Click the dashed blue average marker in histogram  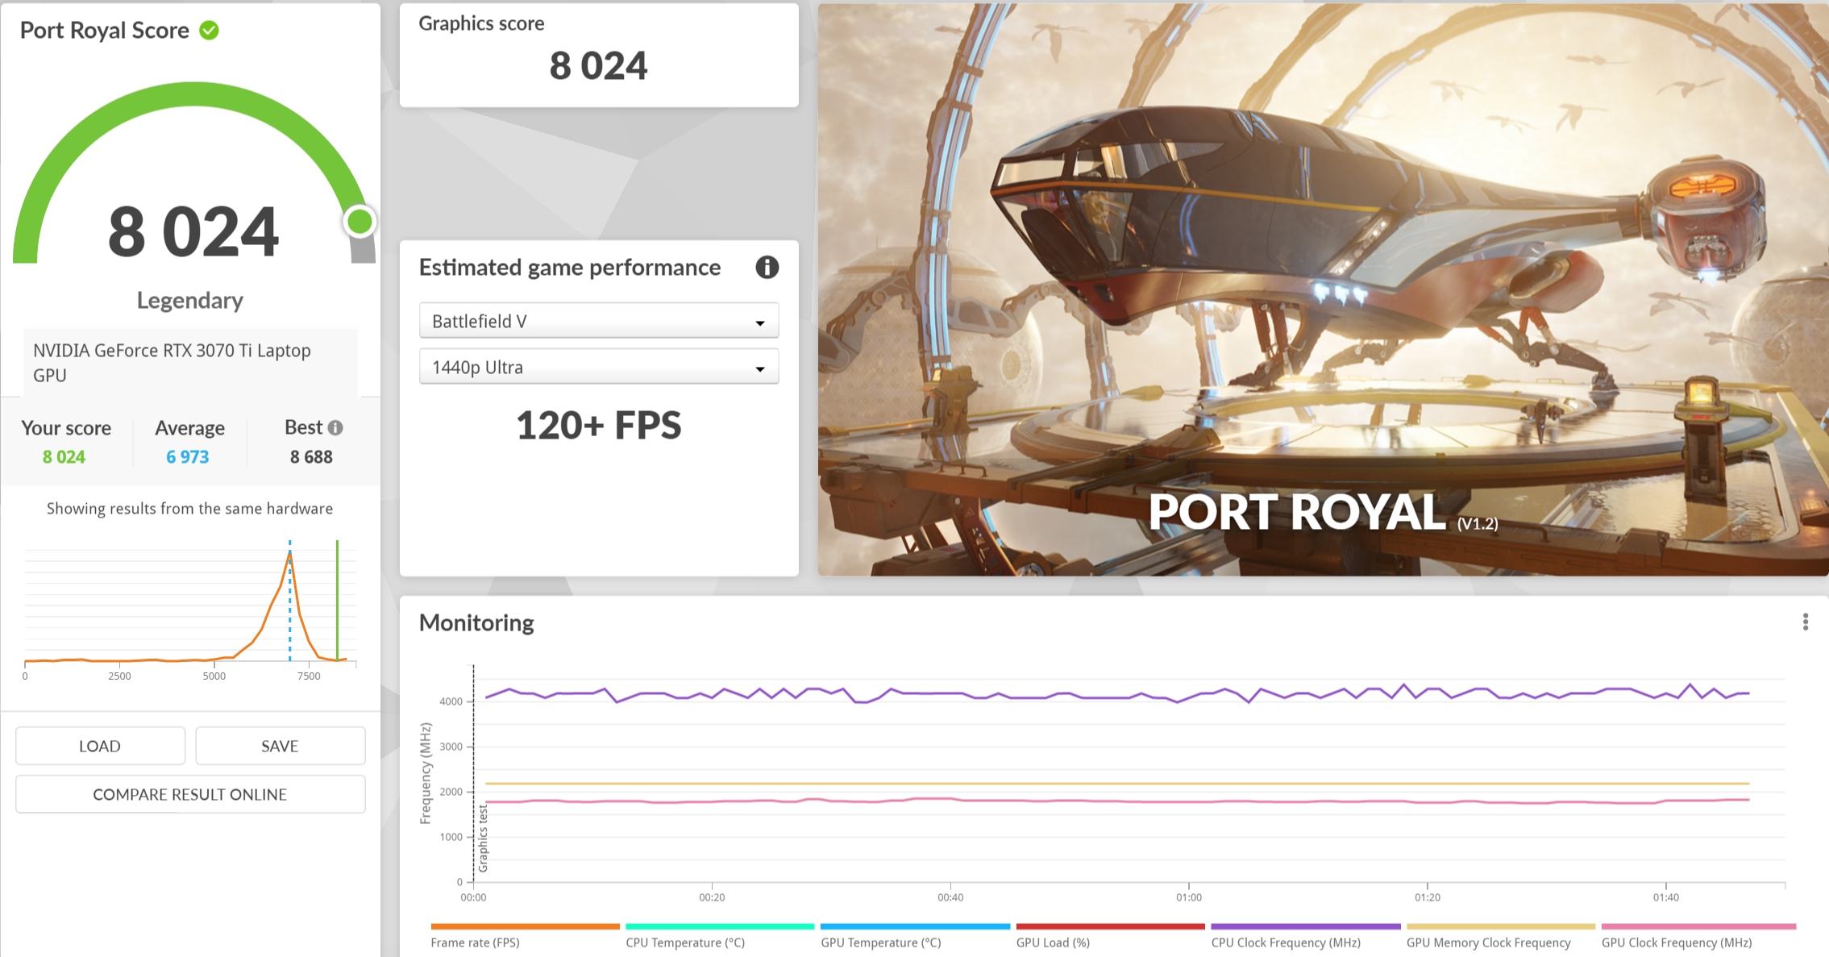(x=289, y=601)
